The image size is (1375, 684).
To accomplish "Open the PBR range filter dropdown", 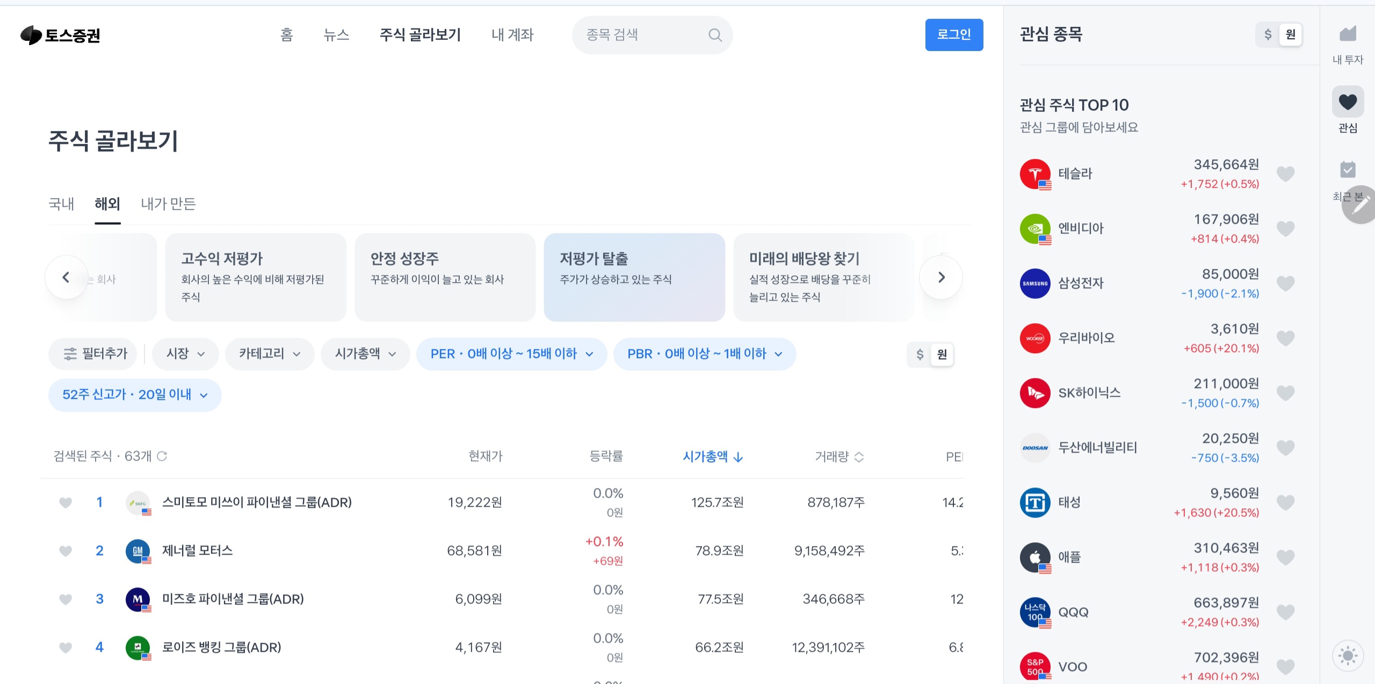I will coord(704,354).
